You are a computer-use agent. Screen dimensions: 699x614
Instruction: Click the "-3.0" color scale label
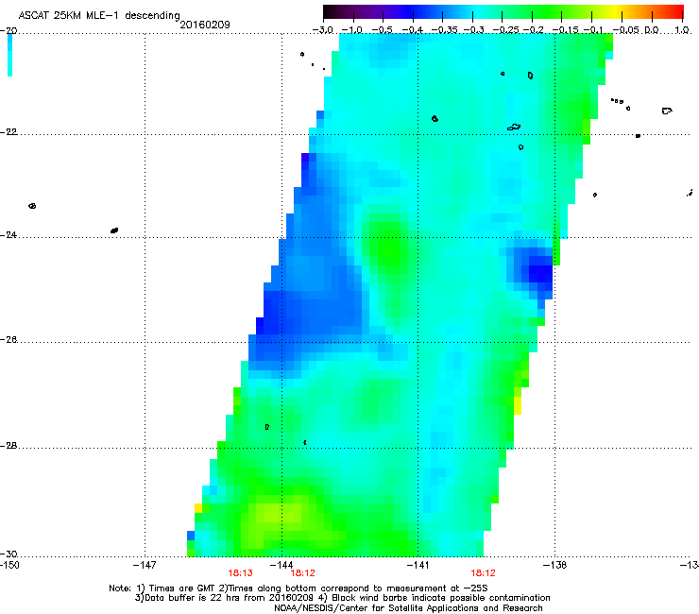coord(323,30)
